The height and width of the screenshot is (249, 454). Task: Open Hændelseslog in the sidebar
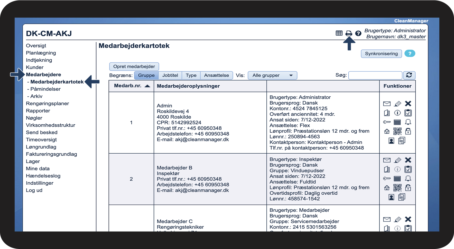click(x=43, y=176)
